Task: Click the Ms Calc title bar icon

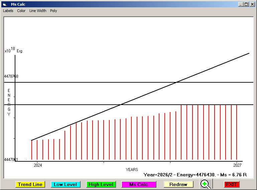Action: point(5,4)
